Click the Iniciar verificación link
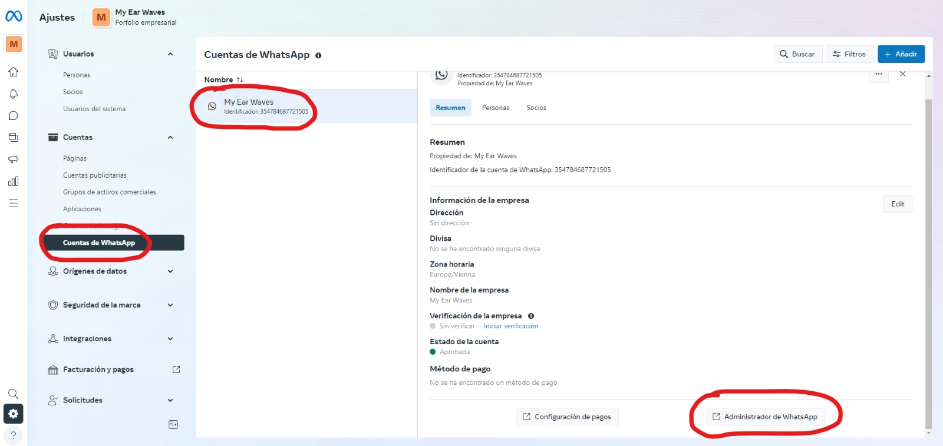Viewport: 943px width, 446px height. [511, 326]
